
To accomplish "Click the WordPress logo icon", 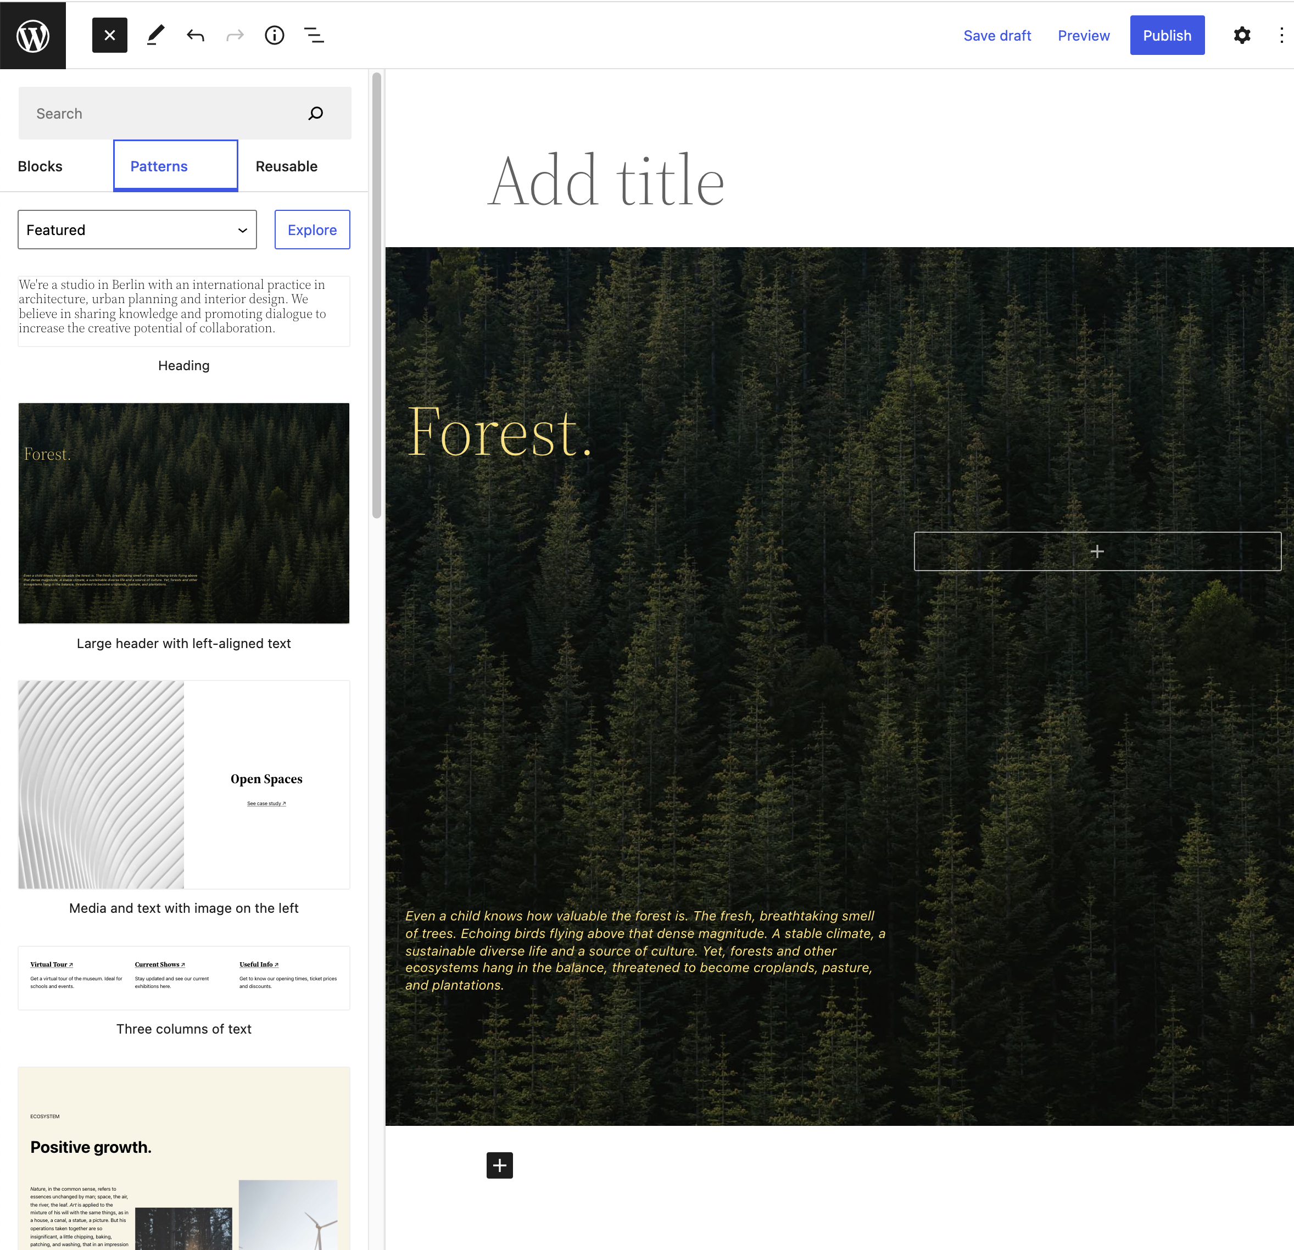I will tap(33, 35).
